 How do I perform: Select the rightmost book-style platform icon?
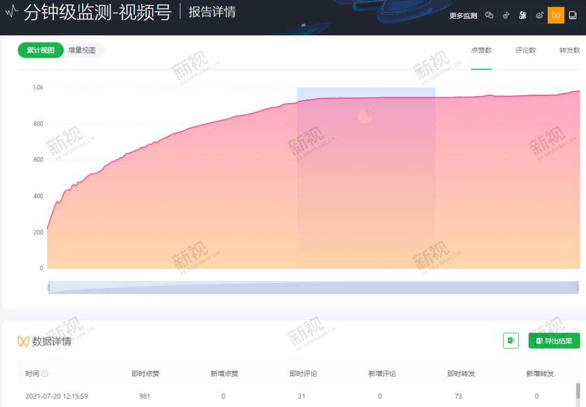pos(572,15)
